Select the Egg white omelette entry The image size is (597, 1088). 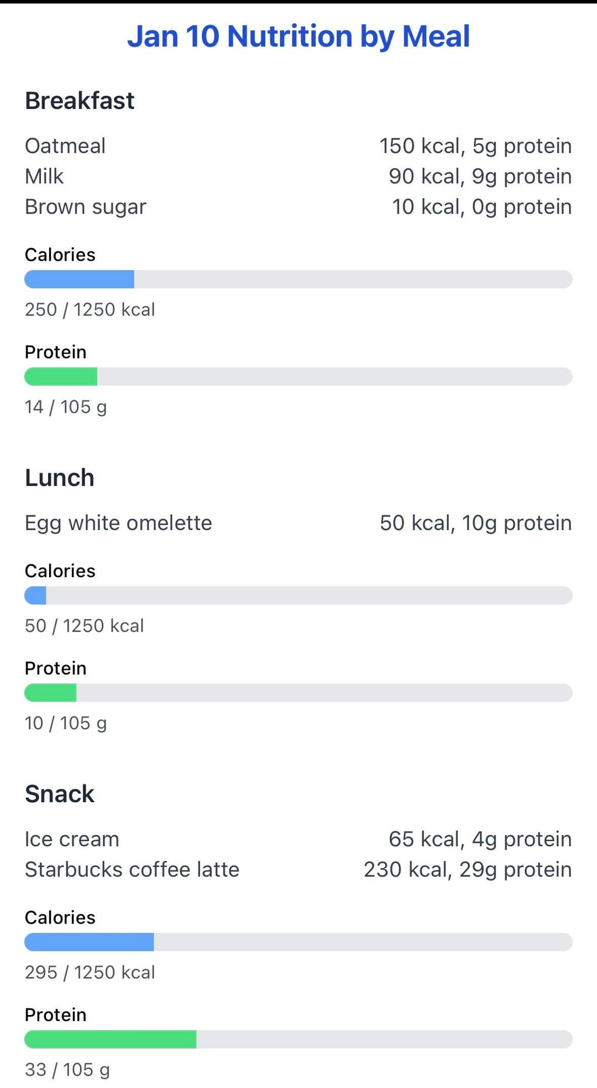pos(298,523)
